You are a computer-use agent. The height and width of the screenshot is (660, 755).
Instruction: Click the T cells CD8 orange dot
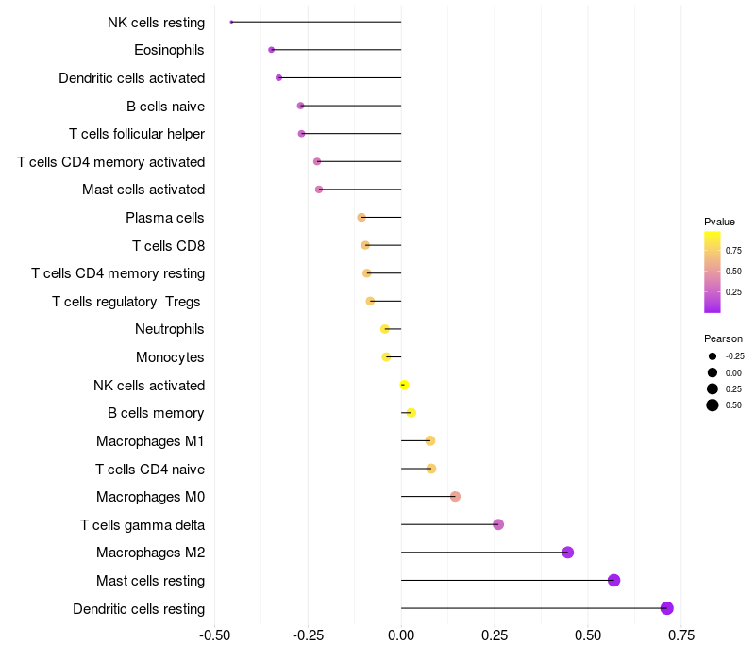point(365,245)
